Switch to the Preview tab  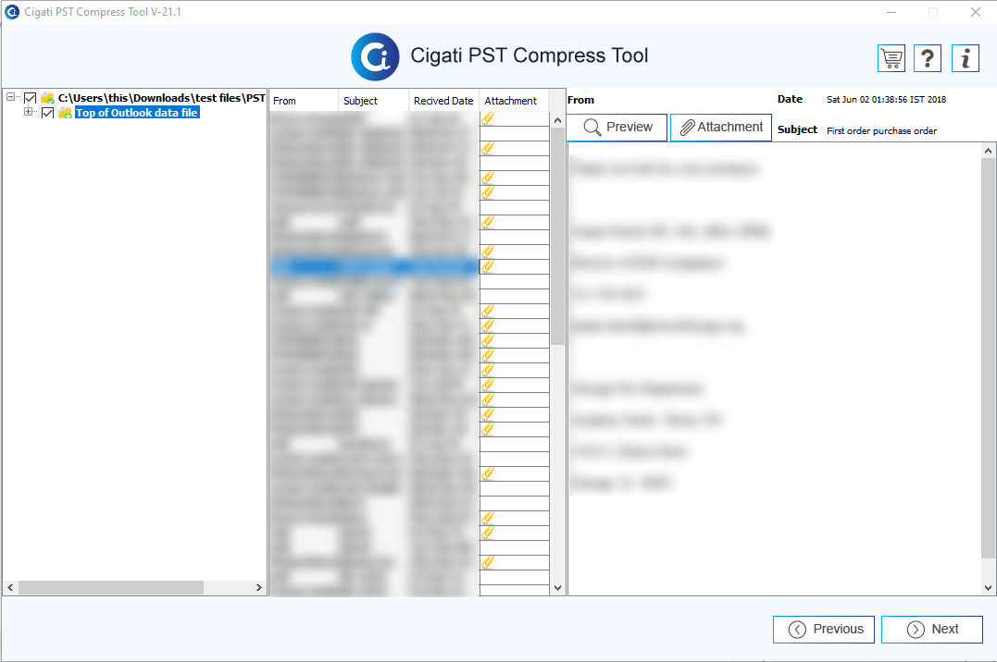[617, 127]
